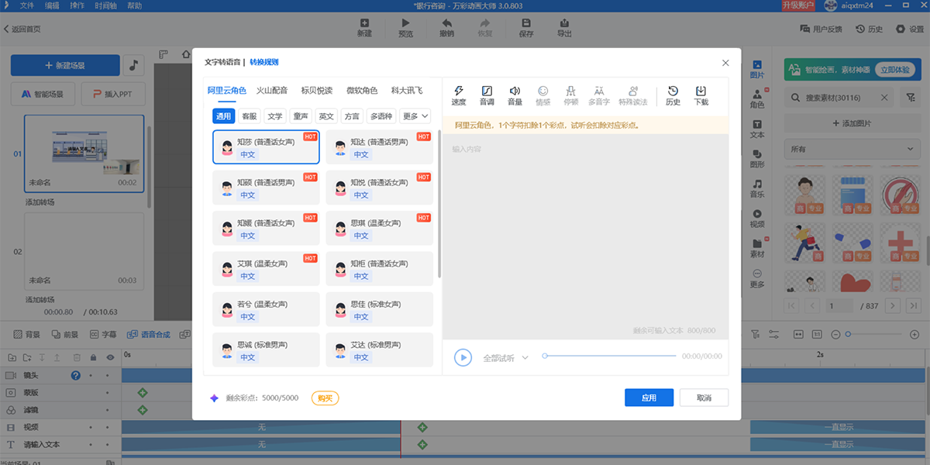Open the 音乐 panel in sidebar
This screenshot has height=465, width=930.
click(x=756, y=188)
